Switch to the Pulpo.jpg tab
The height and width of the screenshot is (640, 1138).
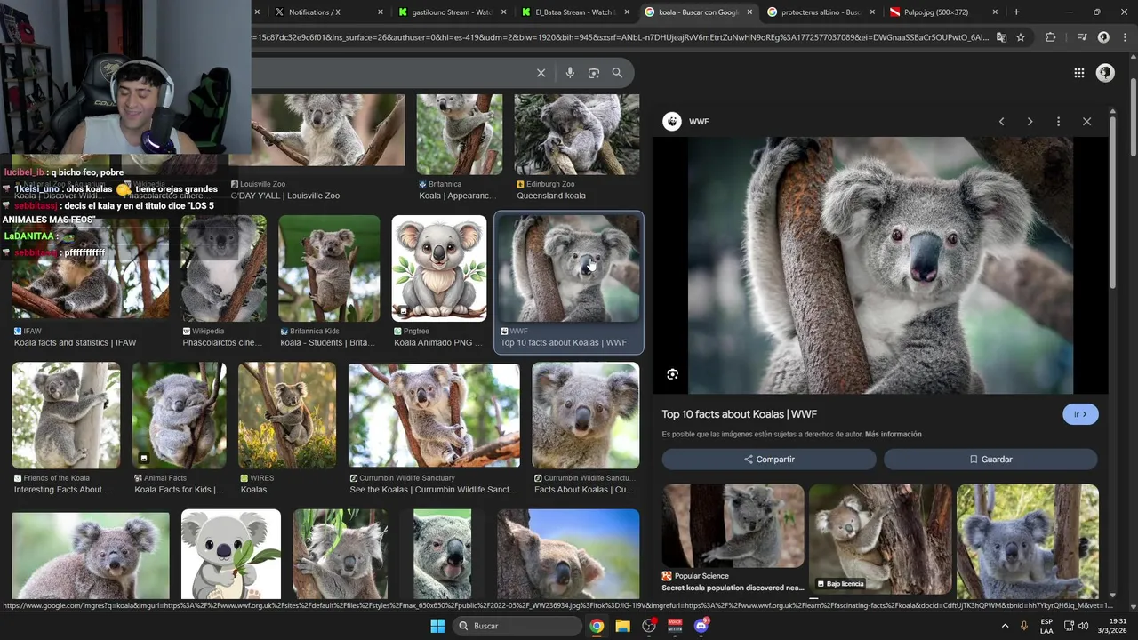pyautogui.click(x=942, y=12)
